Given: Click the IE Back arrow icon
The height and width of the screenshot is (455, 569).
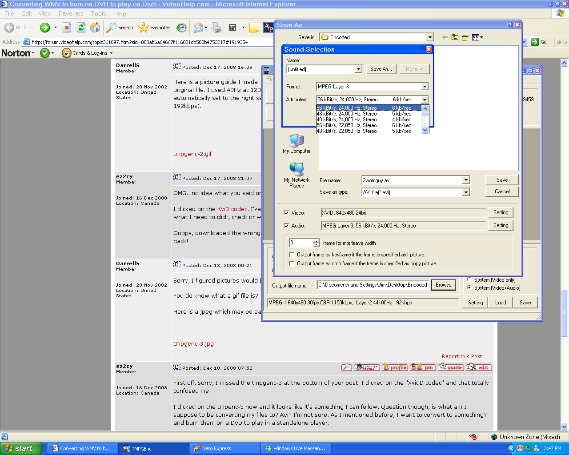Looking at the screenshot, I should pos(9,28).
